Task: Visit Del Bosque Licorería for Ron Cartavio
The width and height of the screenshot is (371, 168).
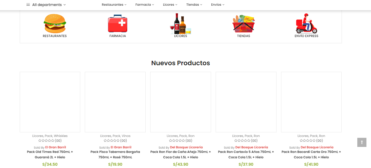Action: (x=252, y=147)
